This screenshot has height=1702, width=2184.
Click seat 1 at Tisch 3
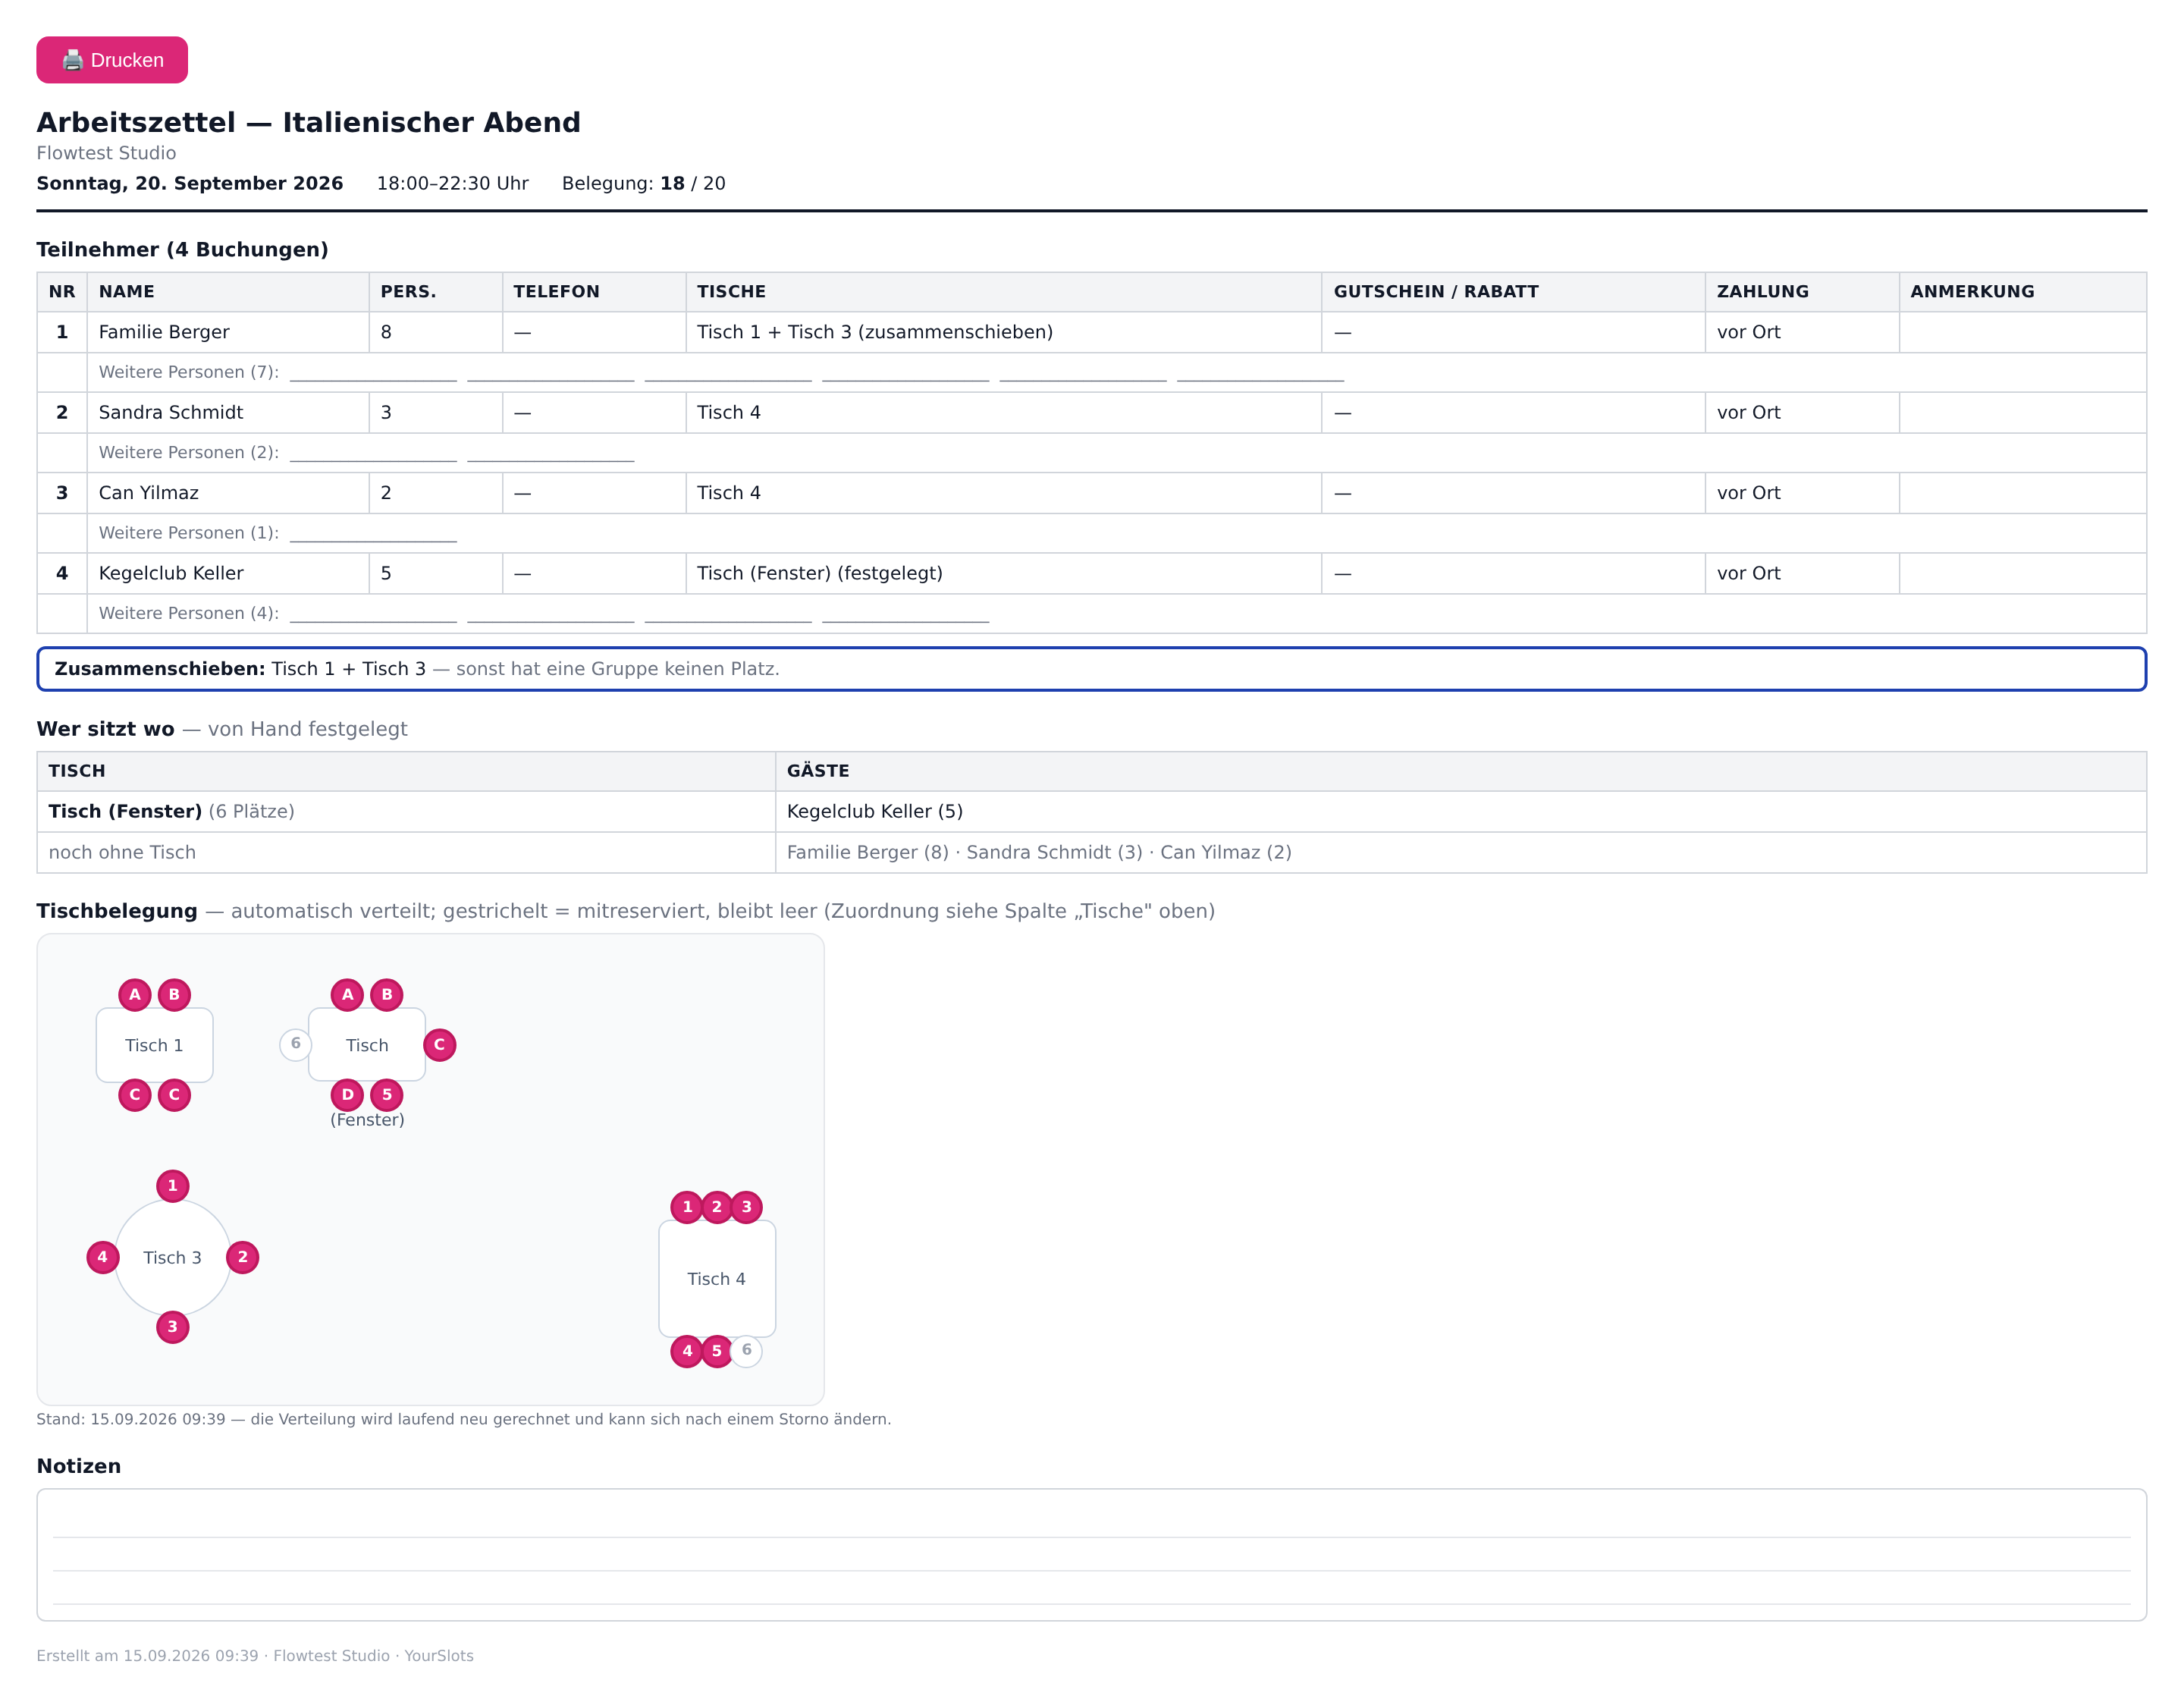[173, 1186]
